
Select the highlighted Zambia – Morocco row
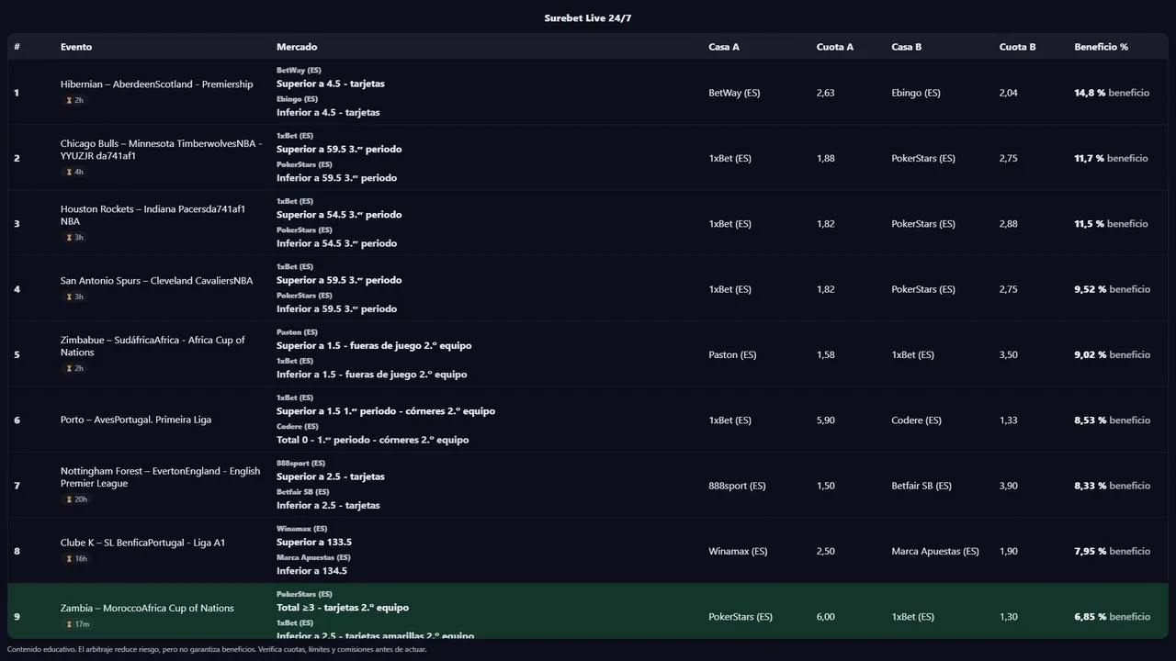pos(588,611)
